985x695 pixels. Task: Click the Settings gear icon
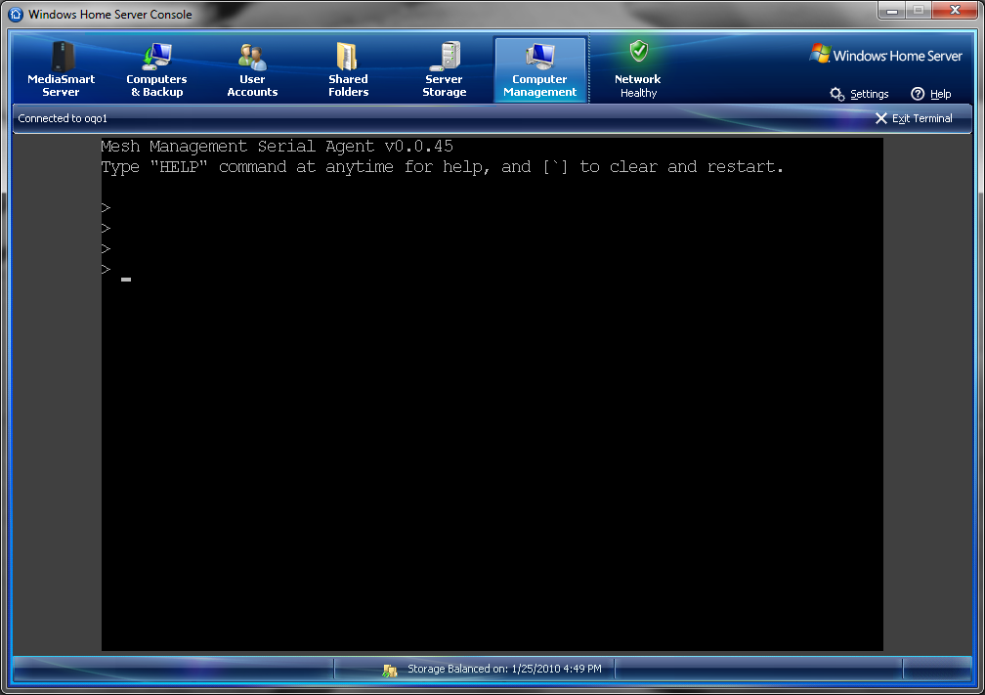836,94
